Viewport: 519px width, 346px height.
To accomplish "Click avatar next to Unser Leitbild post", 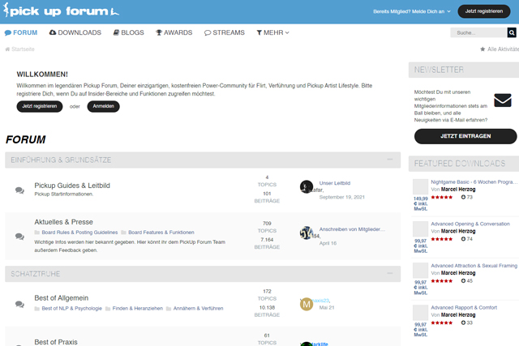I will [307, 186].
